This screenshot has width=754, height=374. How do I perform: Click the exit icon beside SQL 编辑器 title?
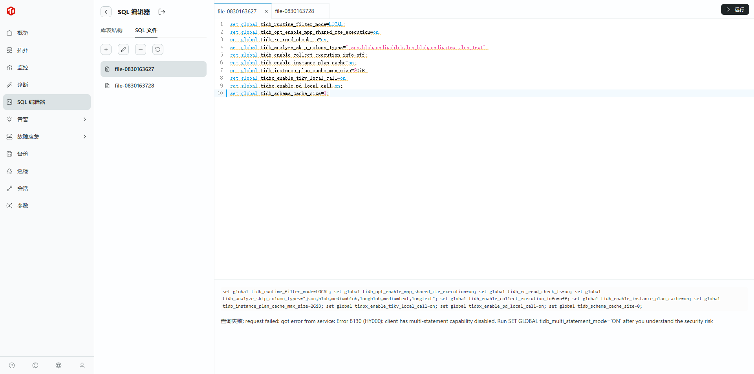[162, 12]
